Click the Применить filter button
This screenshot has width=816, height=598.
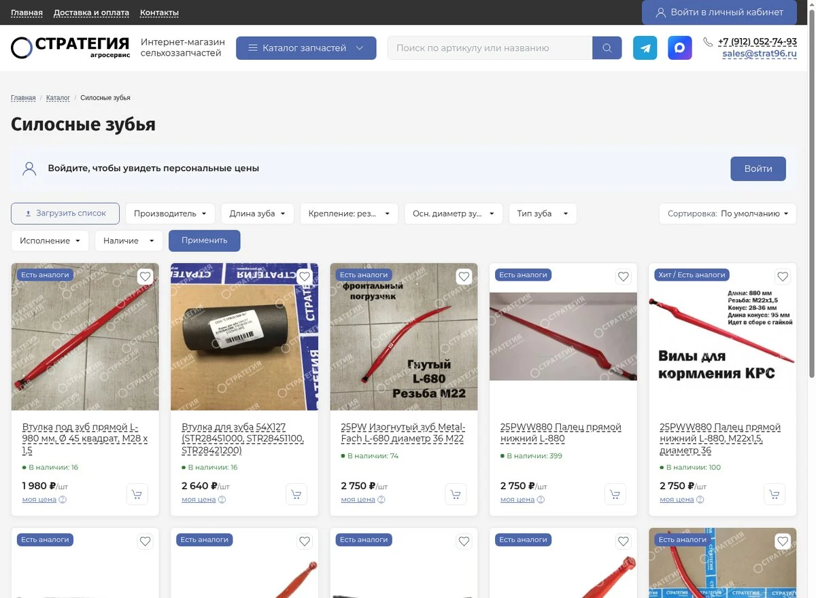pyautogui.click(x=205, y=241)
